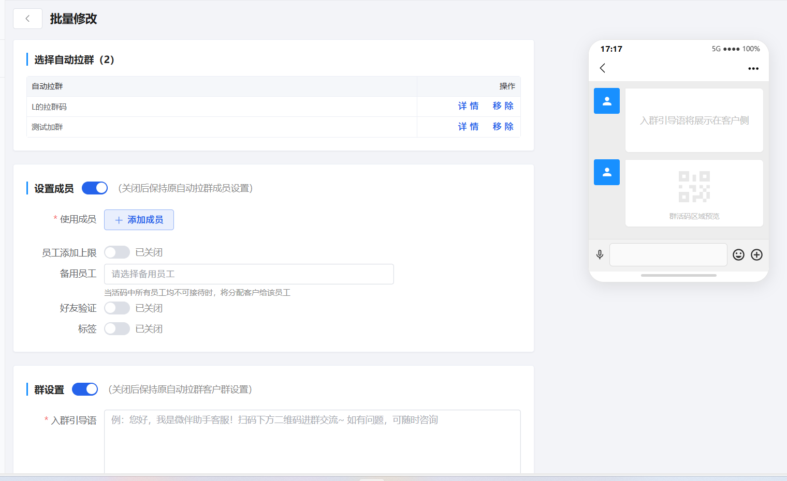Viewport: 787px width, 481px height.
Task: Click the 测试加群 row name
Action: pos(47,127)
